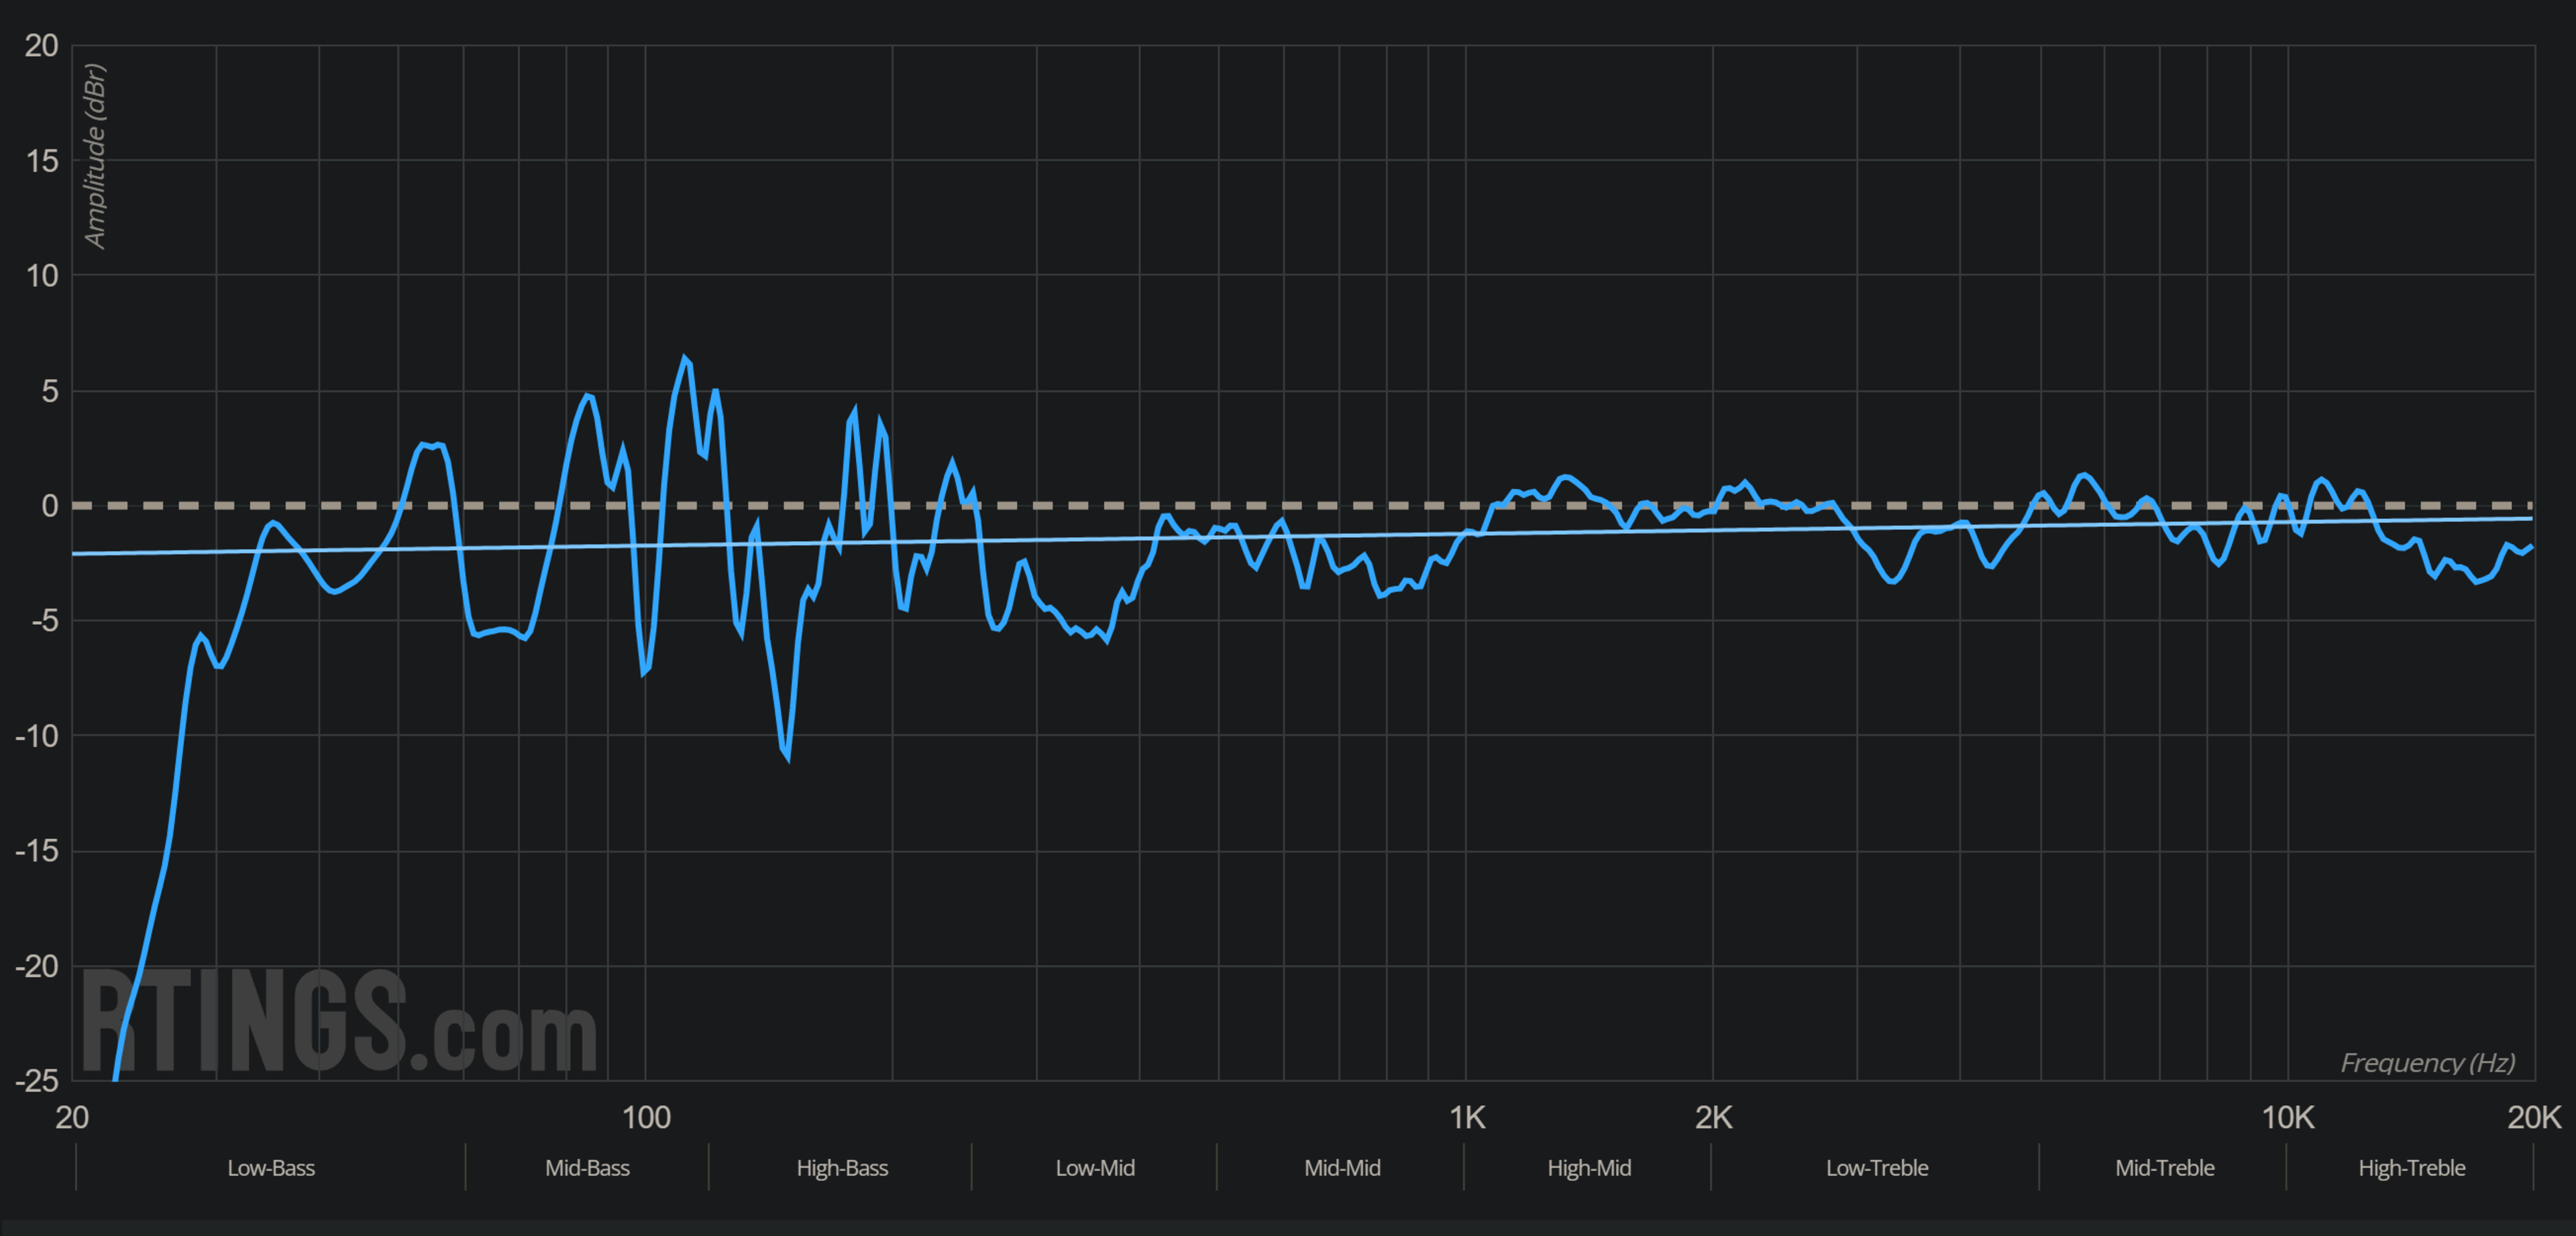2576x1236 pixels.
Task: Click the High-Mid band label
Action: click(1589, 1167)
